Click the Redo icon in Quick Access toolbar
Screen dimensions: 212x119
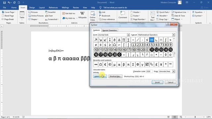[x=14, y=3]
